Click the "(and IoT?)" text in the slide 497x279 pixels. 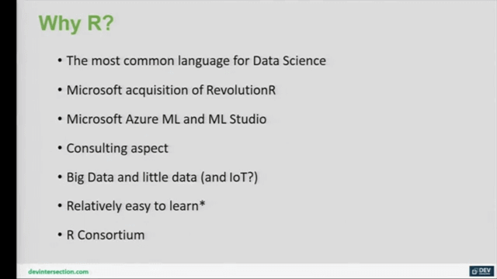tap(229, 177)
